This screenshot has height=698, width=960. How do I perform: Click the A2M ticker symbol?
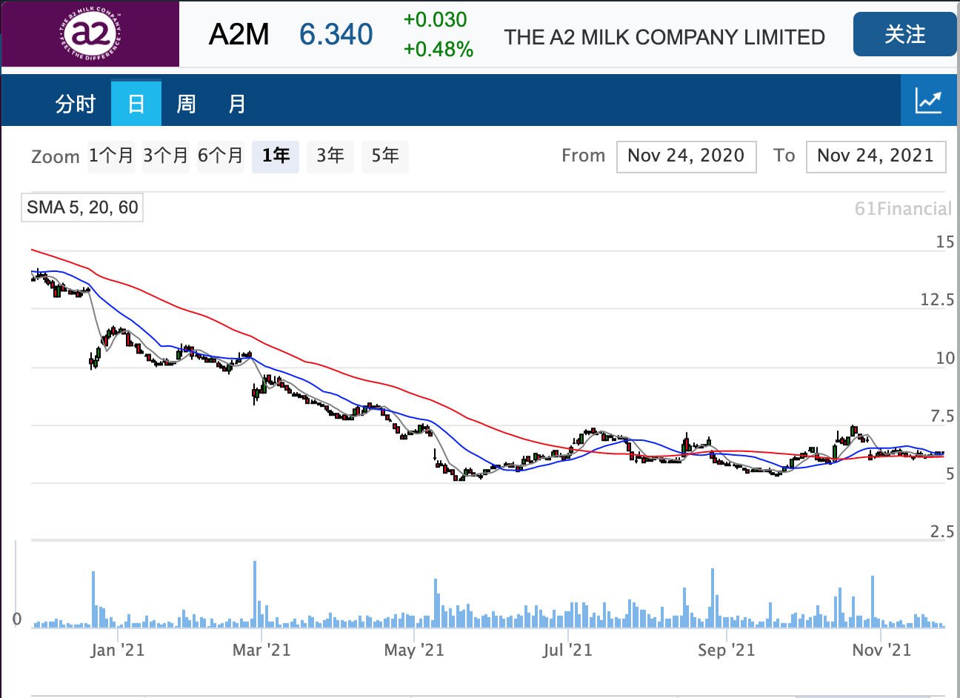click(x=239, y=35)
